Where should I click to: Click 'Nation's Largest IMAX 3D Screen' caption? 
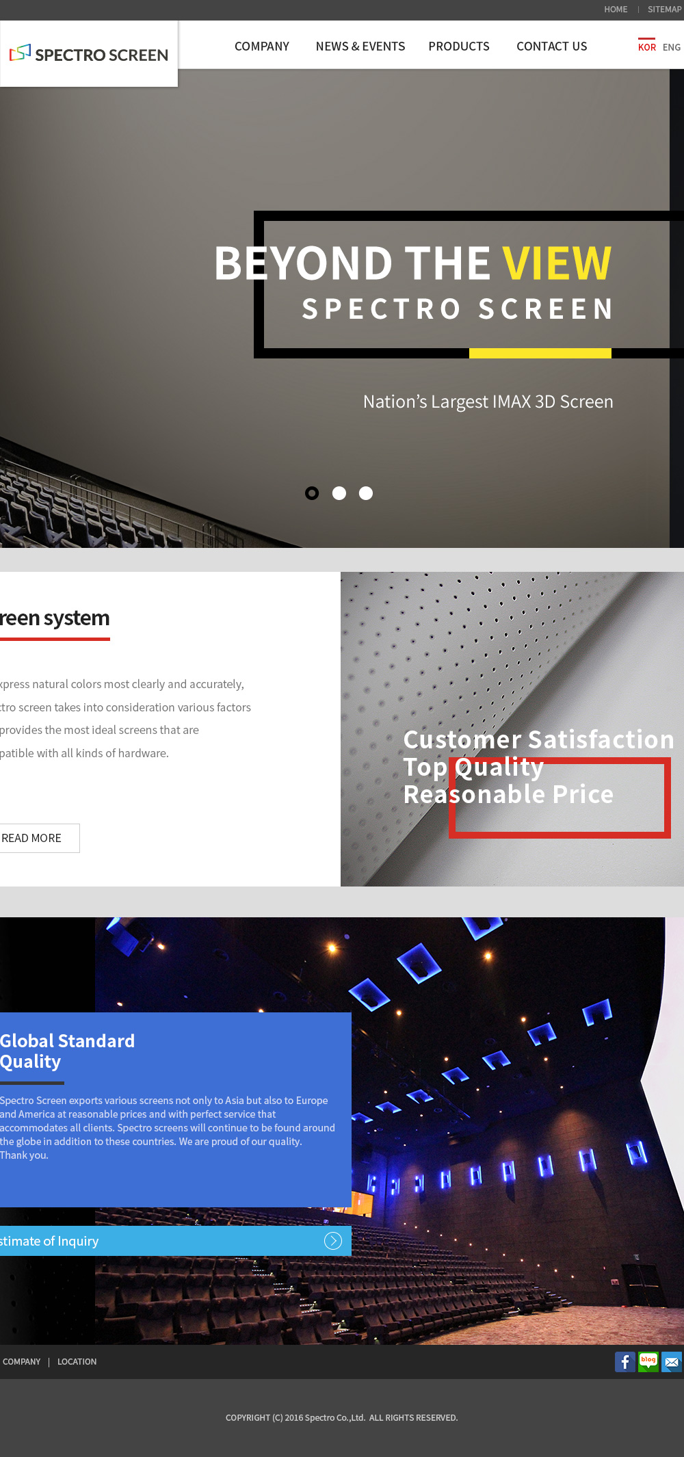[x=488, y=402]
